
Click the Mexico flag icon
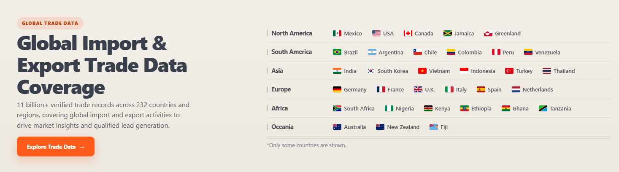pos(337,33)
